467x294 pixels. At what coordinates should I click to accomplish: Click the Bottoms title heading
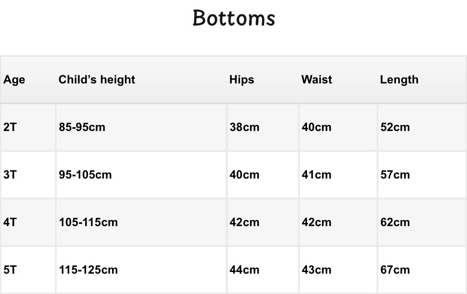234,18
